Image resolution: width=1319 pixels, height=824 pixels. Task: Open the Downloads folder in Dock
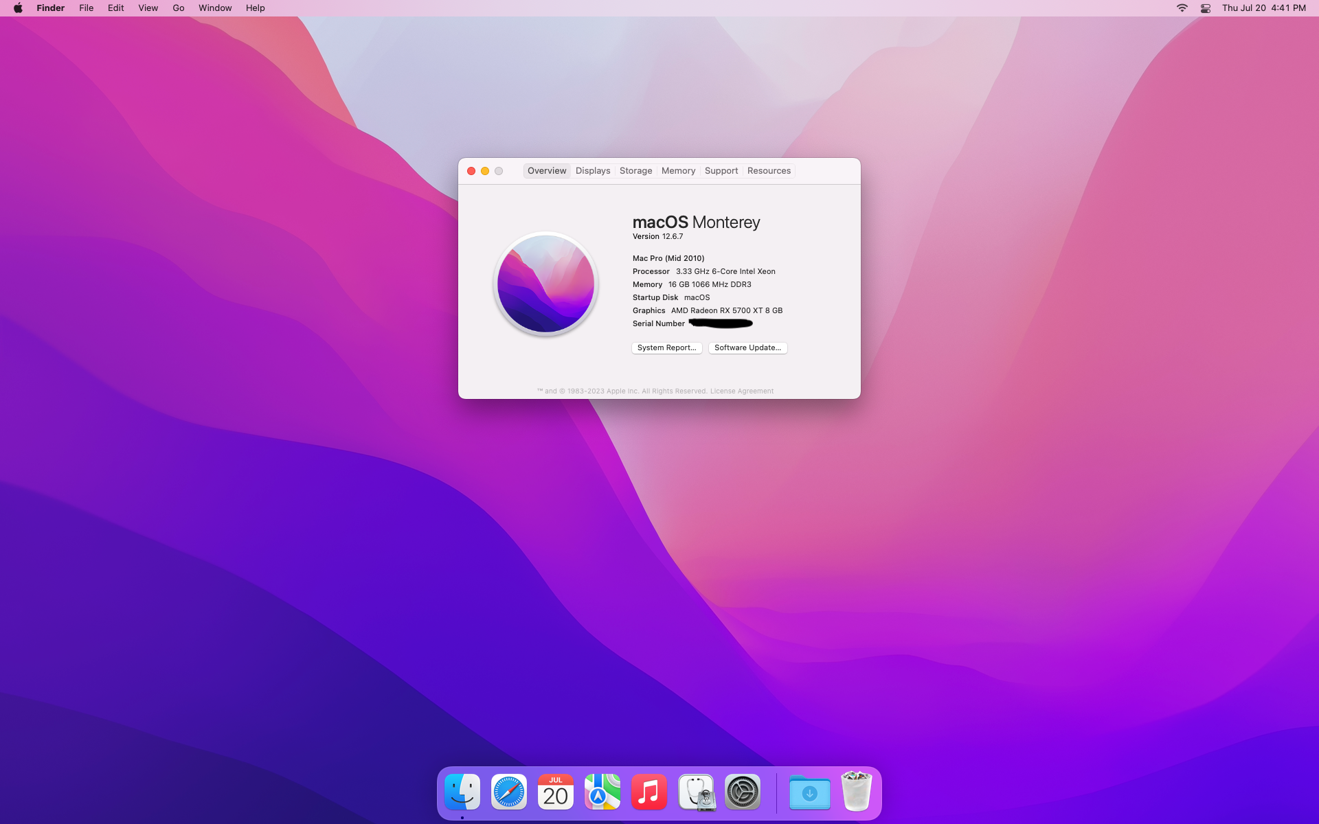809,792
